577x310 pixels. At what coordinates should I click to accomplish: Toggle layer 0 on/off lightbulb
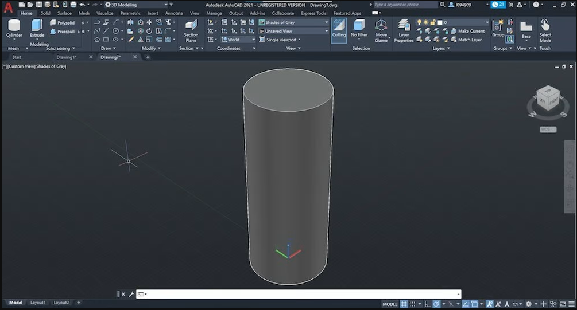click(420, 22)
